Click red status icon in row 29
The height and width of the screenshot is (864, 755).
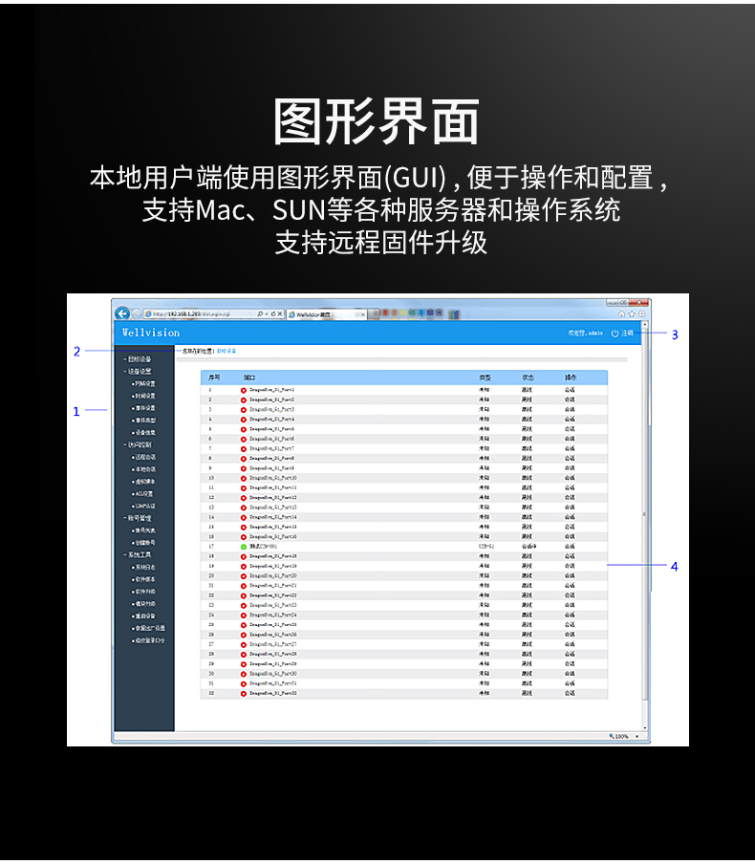tap(244, 664)
